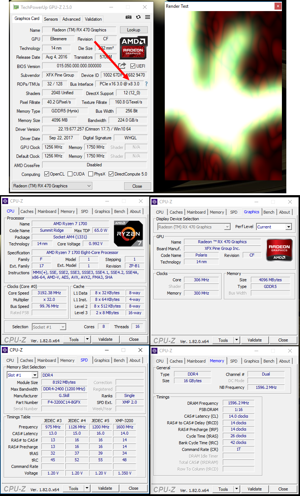Open the Slot #1 memory slot dropdown
This screenshot has height=496, width=300.
tap(22, 375)
